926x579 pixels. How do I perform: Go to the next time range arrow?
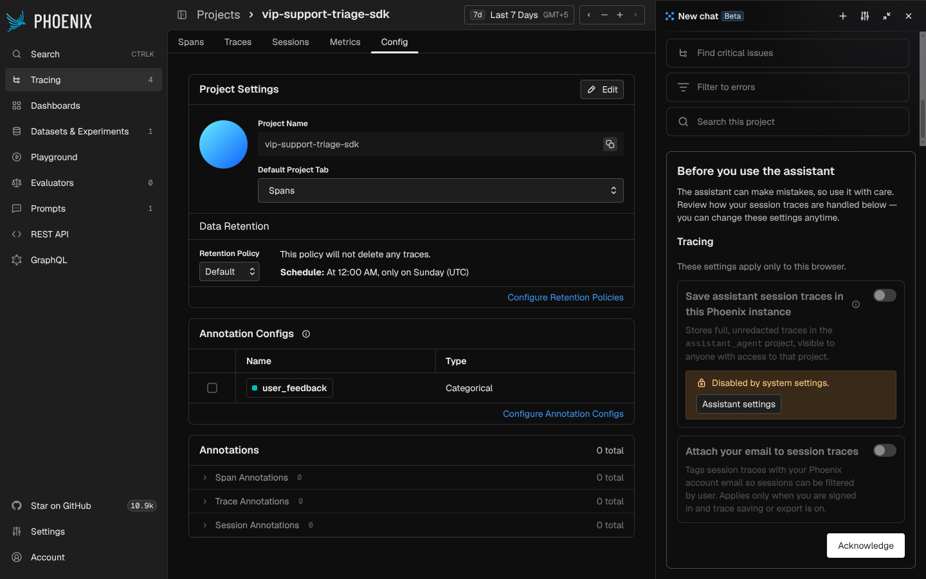635,15
